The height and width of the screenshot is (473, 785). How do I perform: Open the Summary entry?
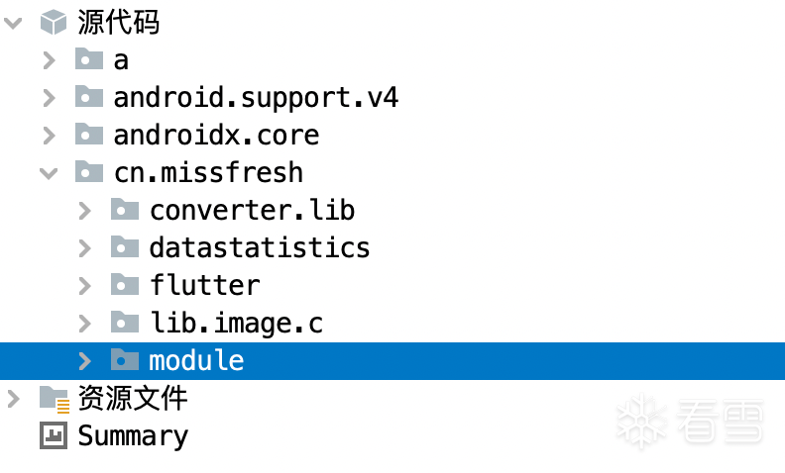(133, 435)
